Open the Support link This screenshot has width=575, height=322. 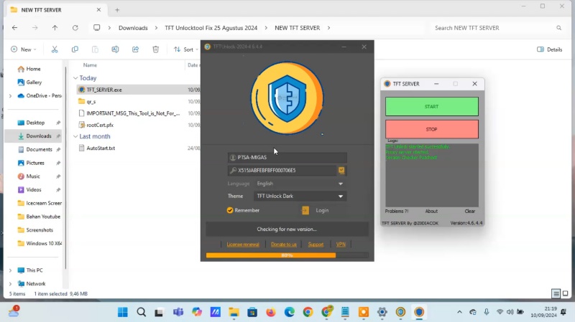click(316, 245)
